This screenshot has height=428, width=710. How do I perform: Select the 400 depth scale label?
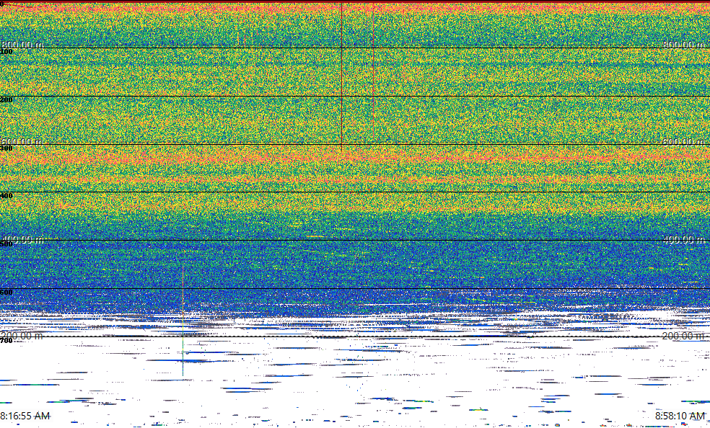coord(6,196)
